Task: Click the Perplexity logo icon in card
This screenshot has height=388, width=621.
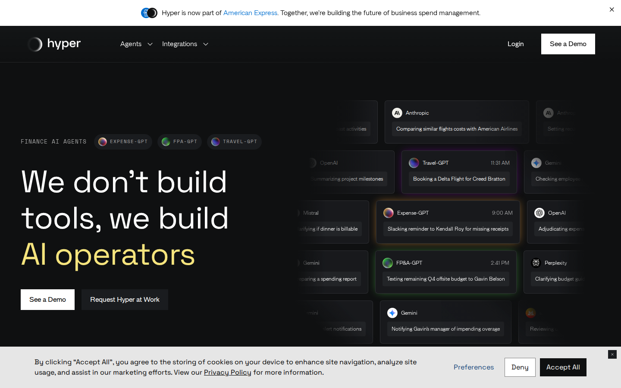Action: [536, 263]
